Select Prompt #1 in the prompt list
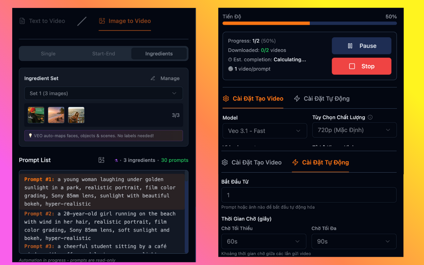Viewport: 424px width, 265px height. click(x=102, y=191)
